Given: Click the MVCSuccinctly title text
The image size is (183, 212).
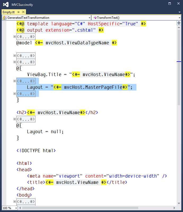Looking at the screenshot, I should pyautogui.click(x=22, y=5).
